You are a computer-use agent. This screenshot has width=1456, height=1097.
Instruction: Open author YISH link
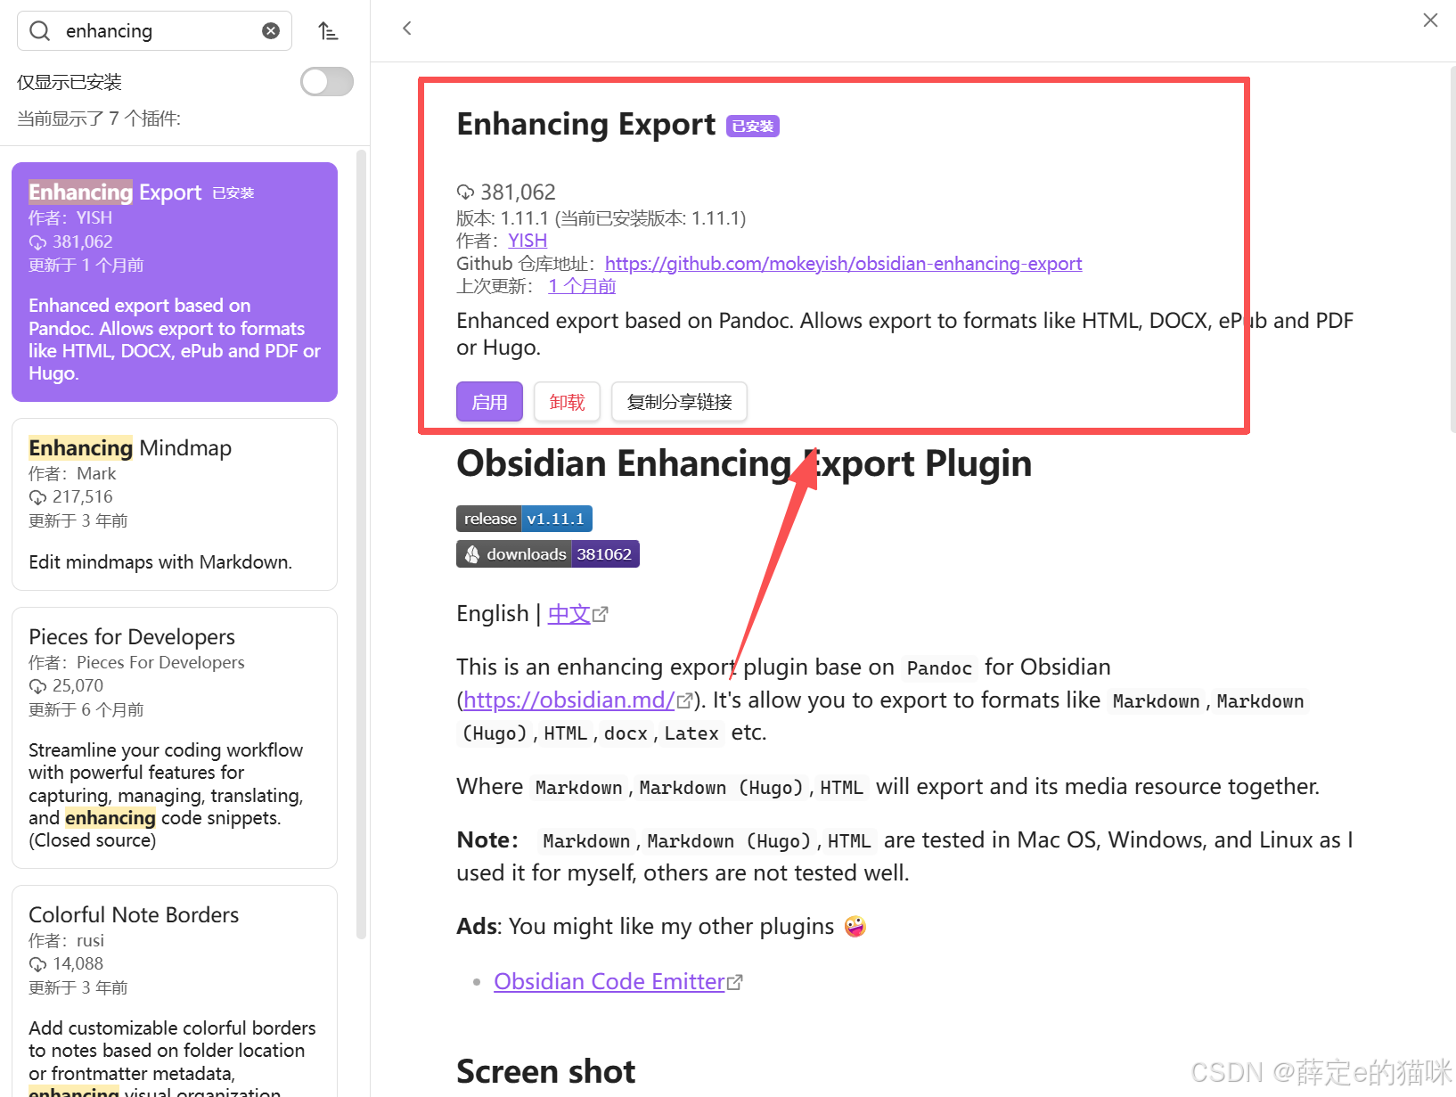tap(528, 241)
